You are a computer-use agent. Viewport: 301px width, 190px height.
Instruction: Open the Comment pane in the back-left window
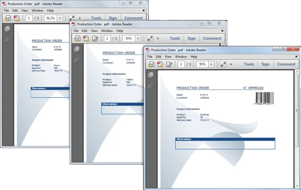tap(133, 18)
